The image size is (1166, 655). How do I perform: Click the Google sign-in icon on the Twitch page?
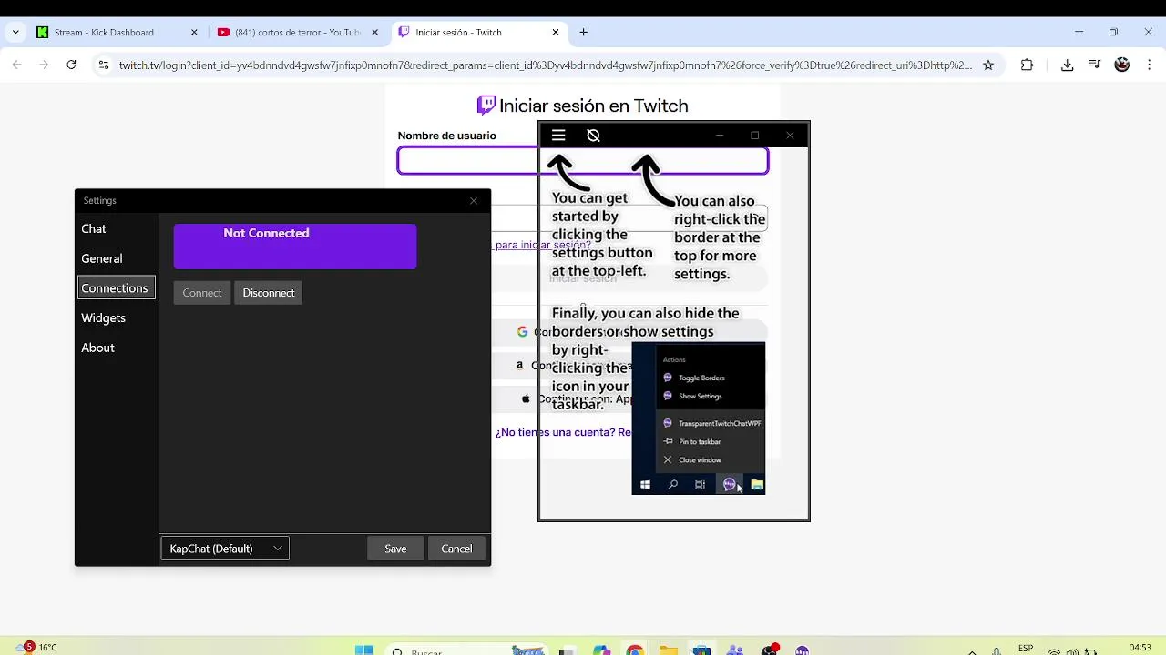(522, 332)
